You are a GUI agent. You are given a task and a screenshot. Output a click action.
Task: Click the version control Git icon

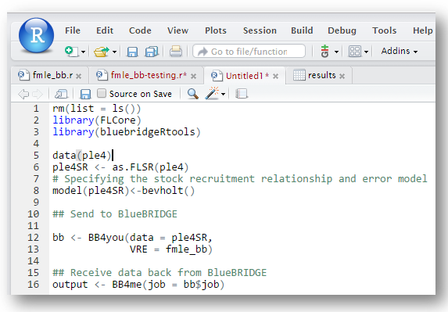click(324, 52)
